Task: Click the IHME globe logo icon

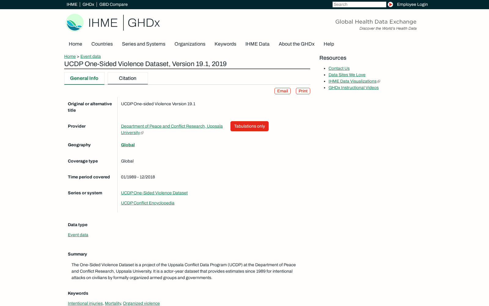Action: tap(75, 23)
